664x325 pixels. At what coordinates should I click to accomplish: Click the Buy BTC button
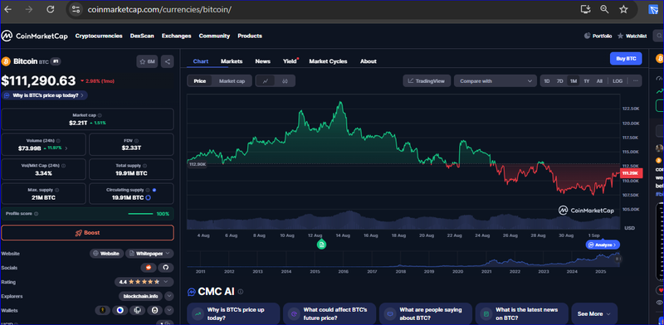(x=626, y=58)
